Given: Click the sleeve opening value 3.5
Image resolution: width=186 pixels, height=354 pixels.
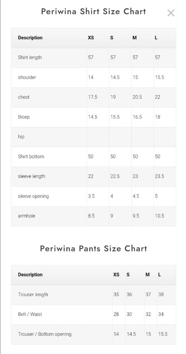Looking at the screenshot, I should 91,196.
